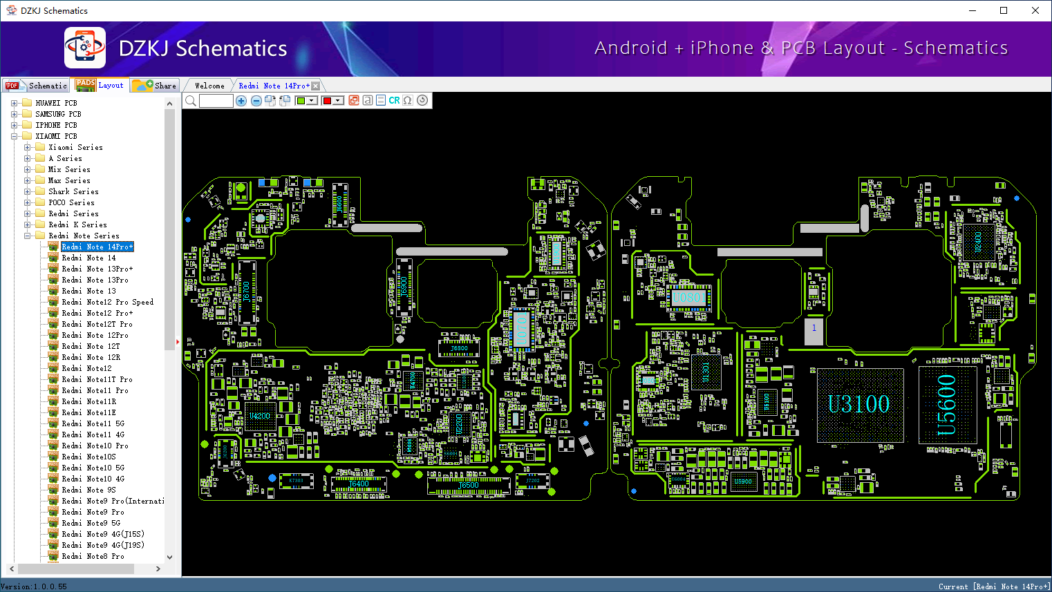The height and width of the screenshot is (592, 1052).
Task: Collapse the XIAOMI PCB tree node
Action: pyautogui.click(x=14, y=136)
